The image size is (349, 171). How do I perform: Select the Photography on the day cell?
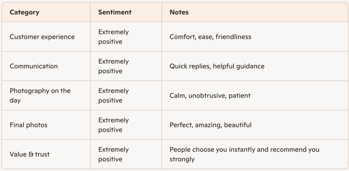(40, 95)
